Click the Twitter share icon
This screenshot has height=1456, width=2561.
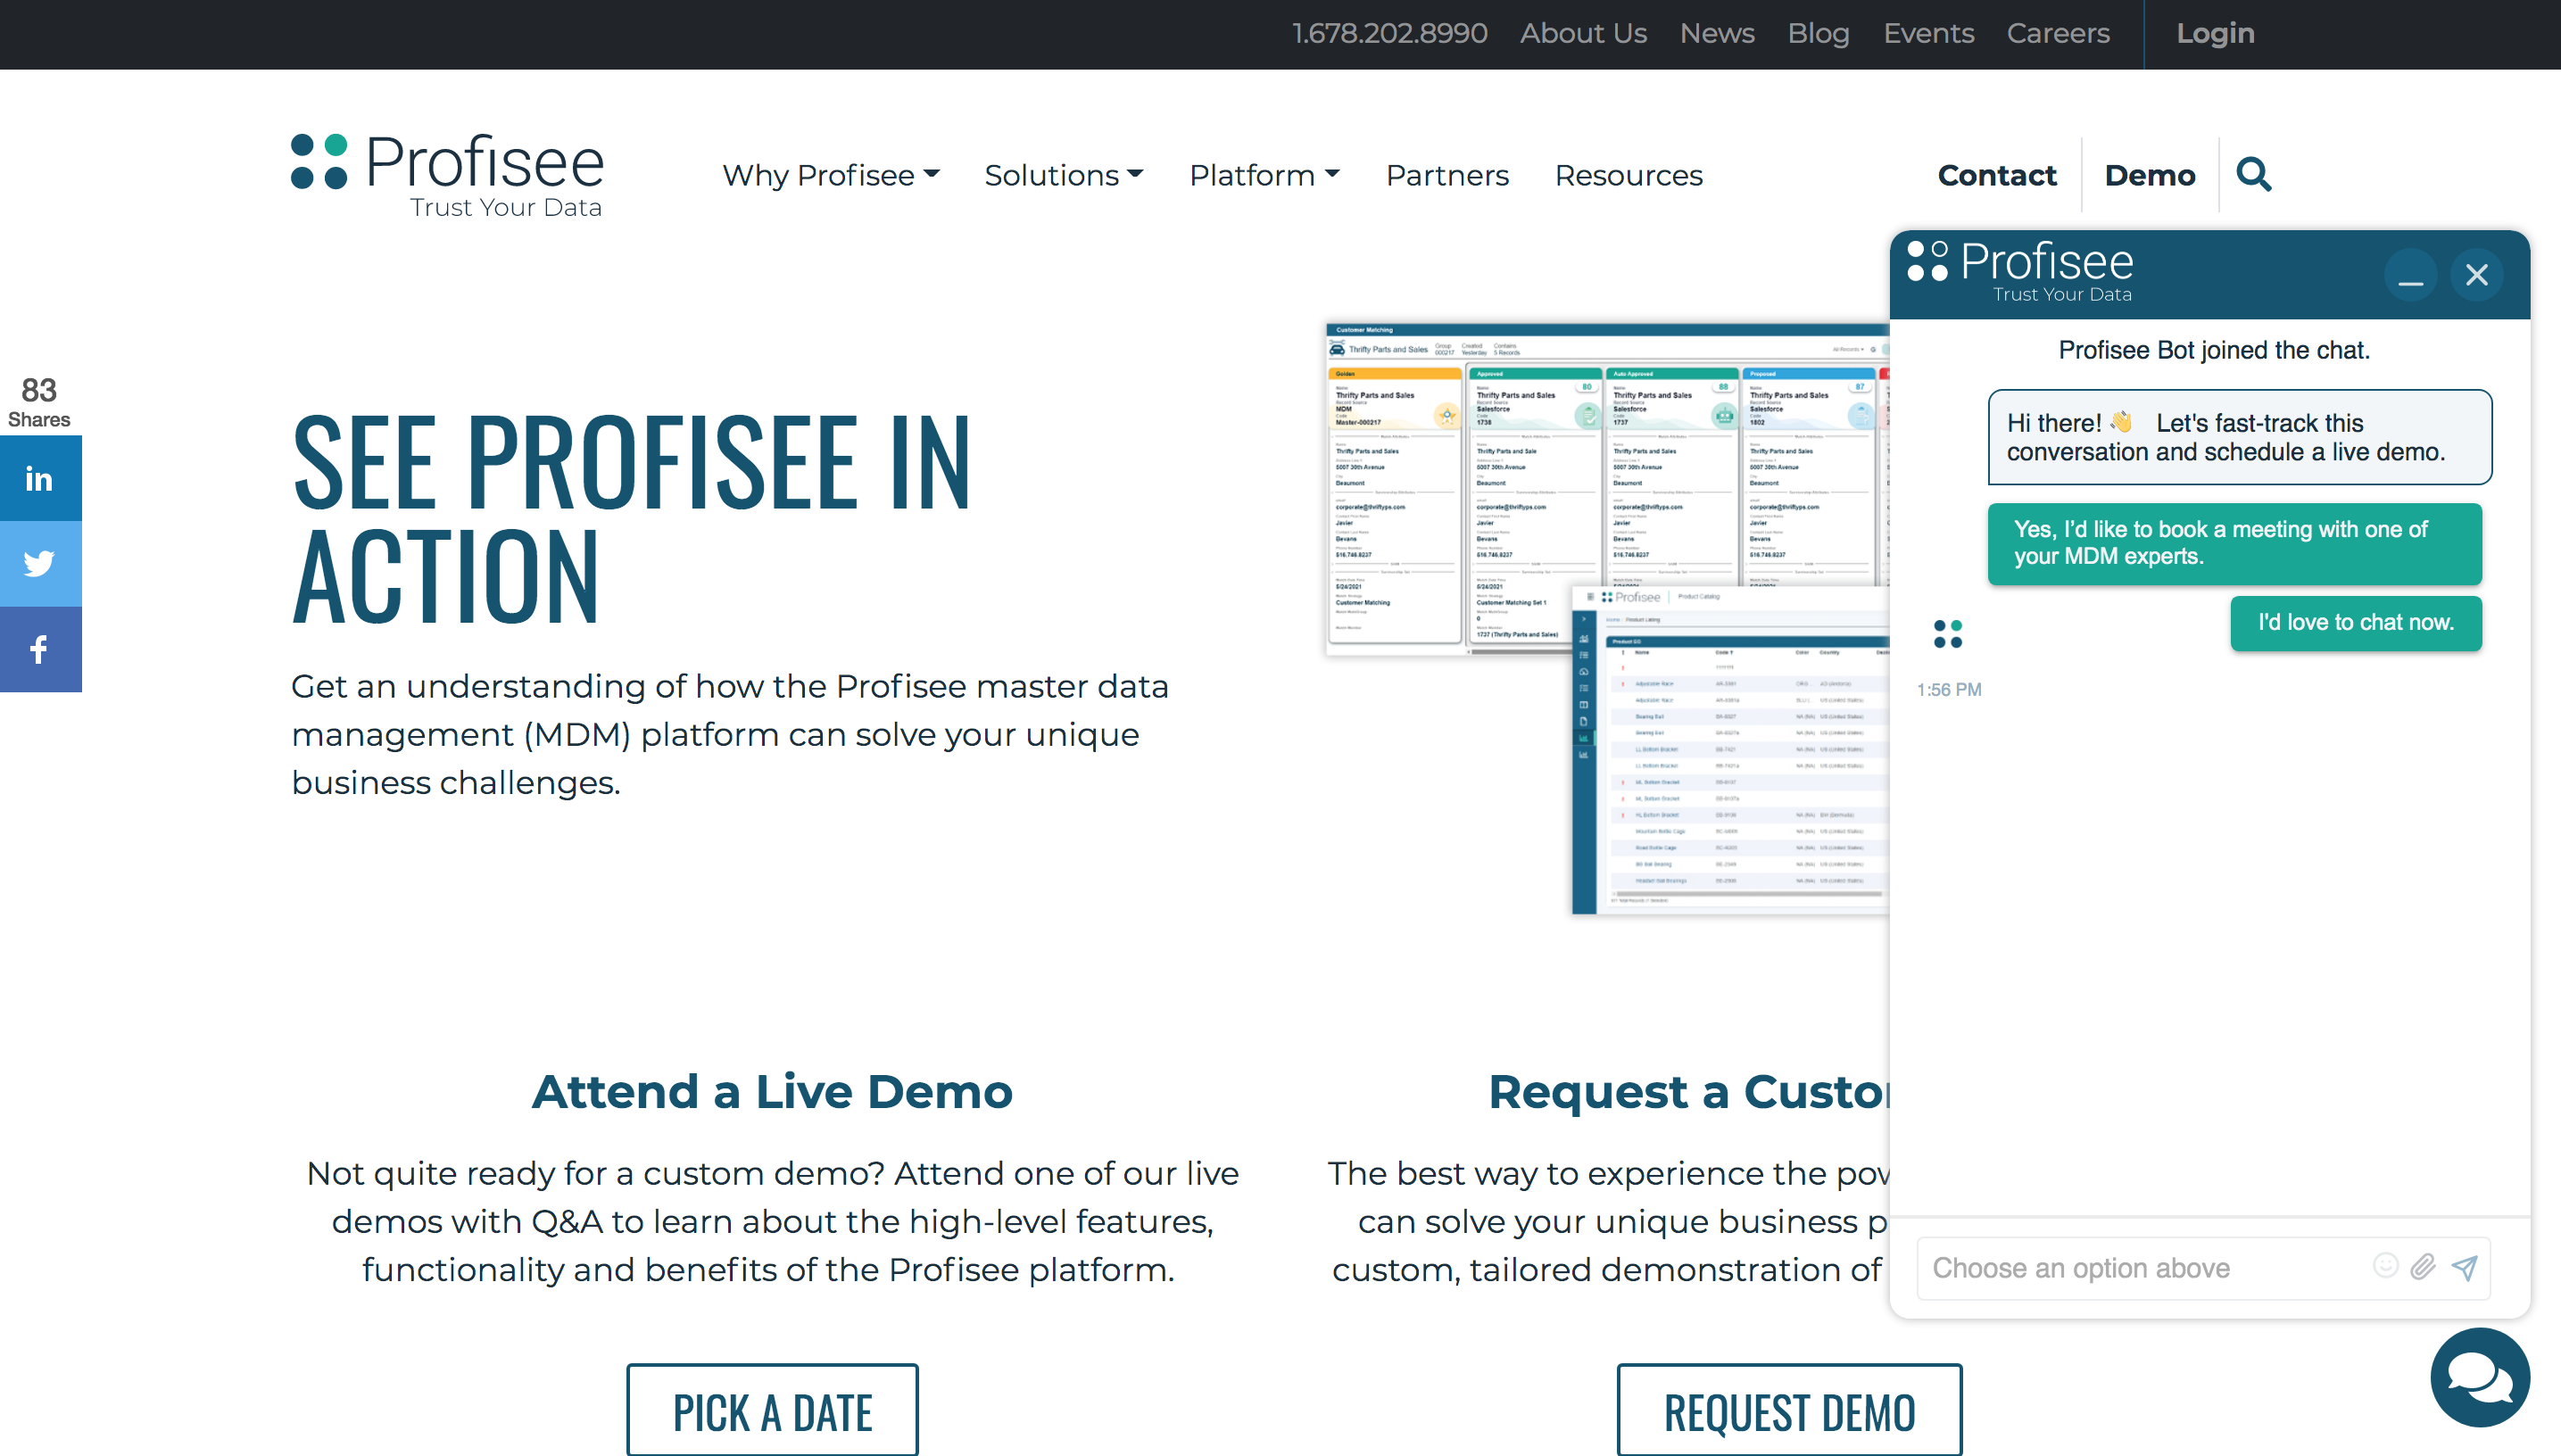[40, 563]
